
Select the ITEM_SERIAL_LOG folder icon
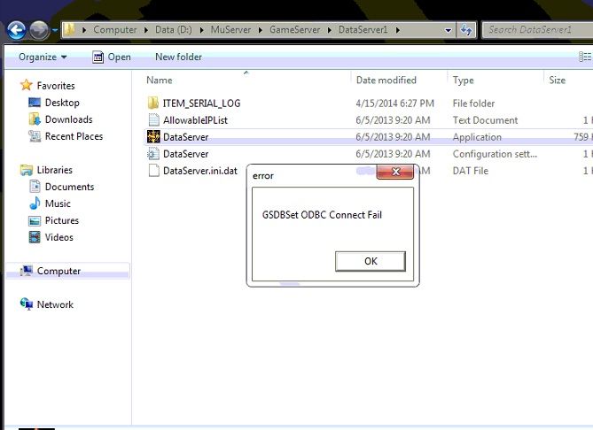click(153, 104)
